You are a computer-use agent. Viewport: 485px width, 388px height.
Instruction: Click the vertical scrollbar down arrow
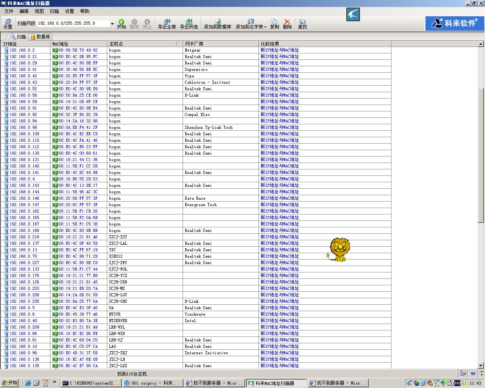click(x=481, y=366)
